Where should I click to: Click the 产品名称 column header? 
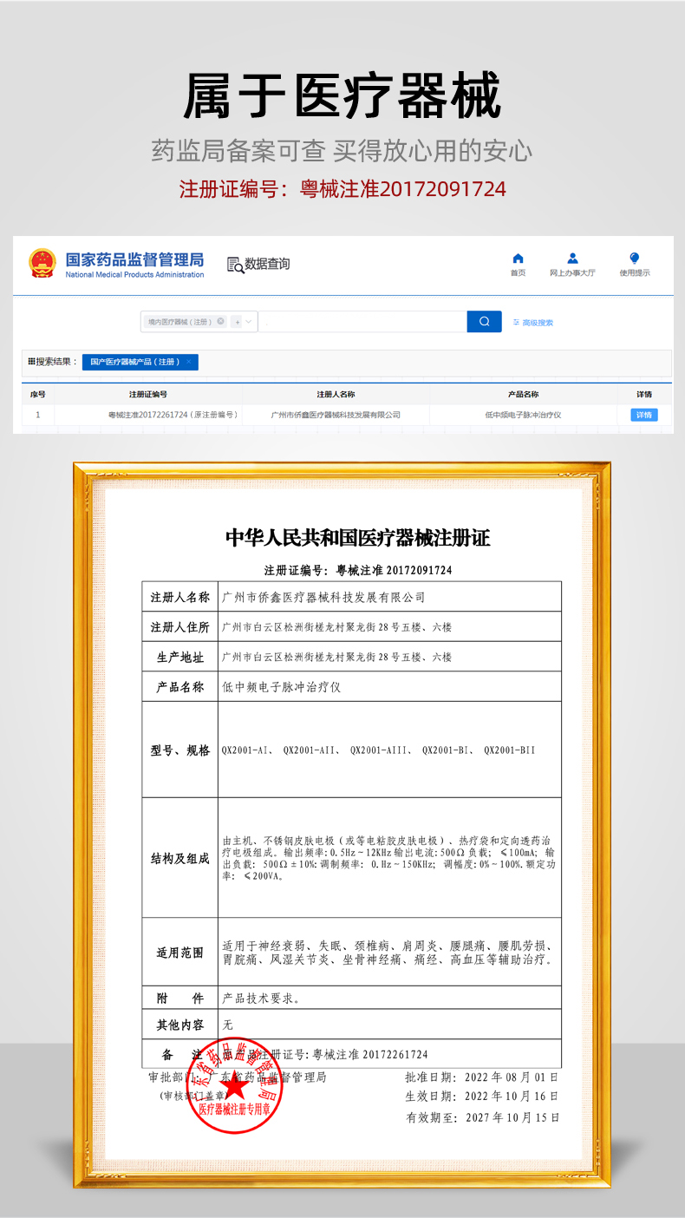coord(523,394)
